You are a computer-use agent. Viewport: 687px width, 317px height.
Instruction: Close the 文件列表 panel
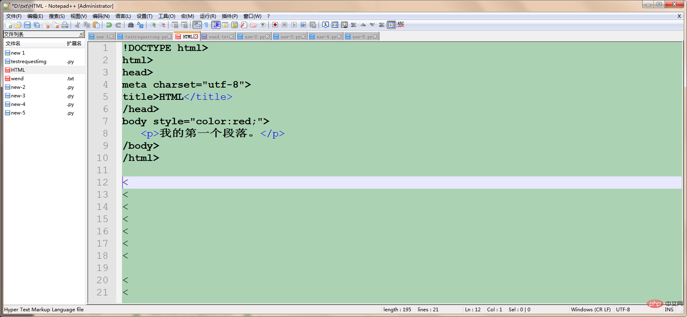click(x=81, y=34)
